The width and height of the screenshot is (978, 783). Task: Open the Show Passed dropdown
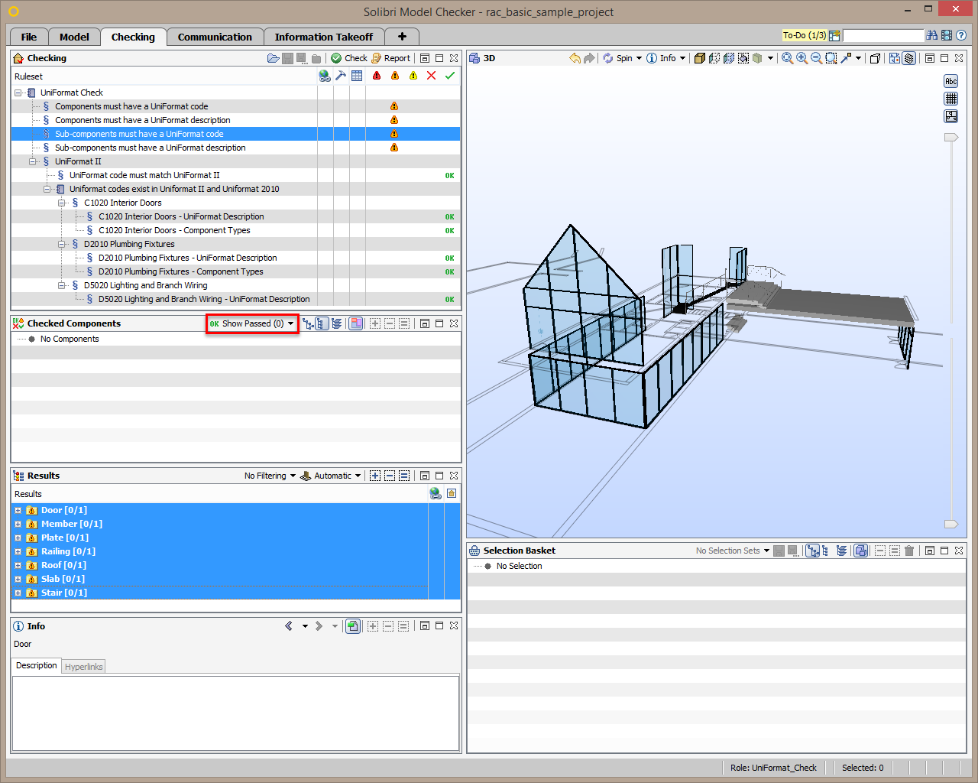(252, 323)
